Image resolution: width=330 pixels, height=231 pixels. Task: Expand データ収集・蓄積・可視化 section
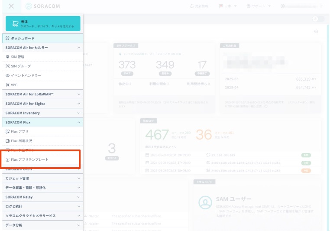43,188
